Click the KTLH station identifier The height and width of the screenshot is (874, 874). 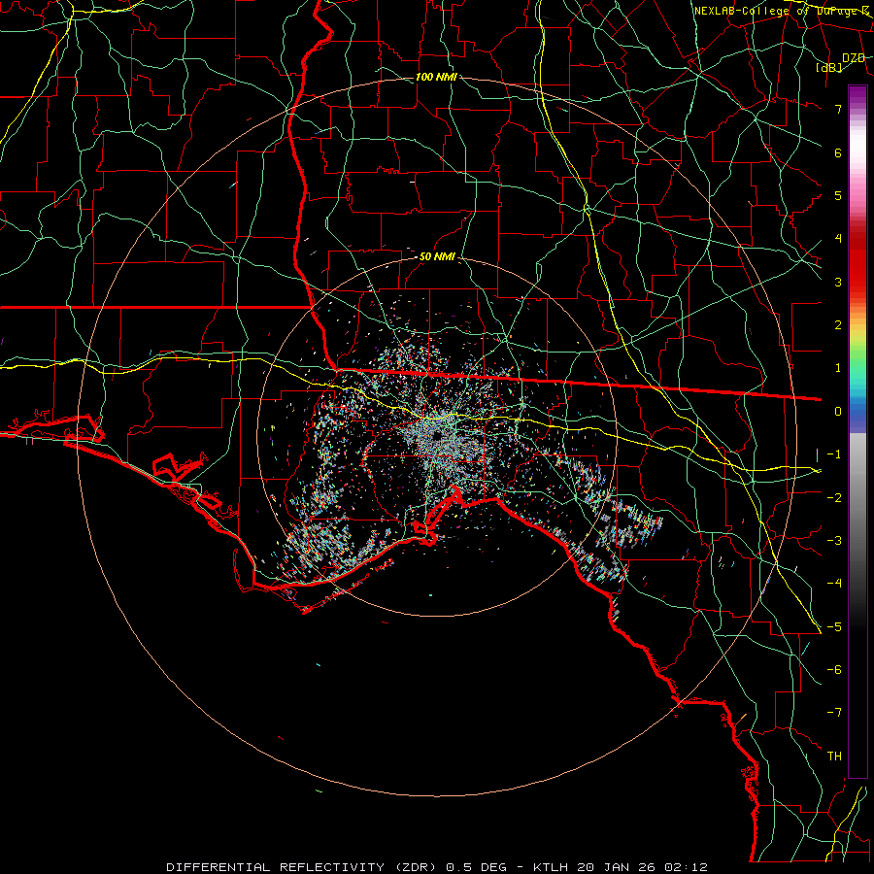coord(552,867)
